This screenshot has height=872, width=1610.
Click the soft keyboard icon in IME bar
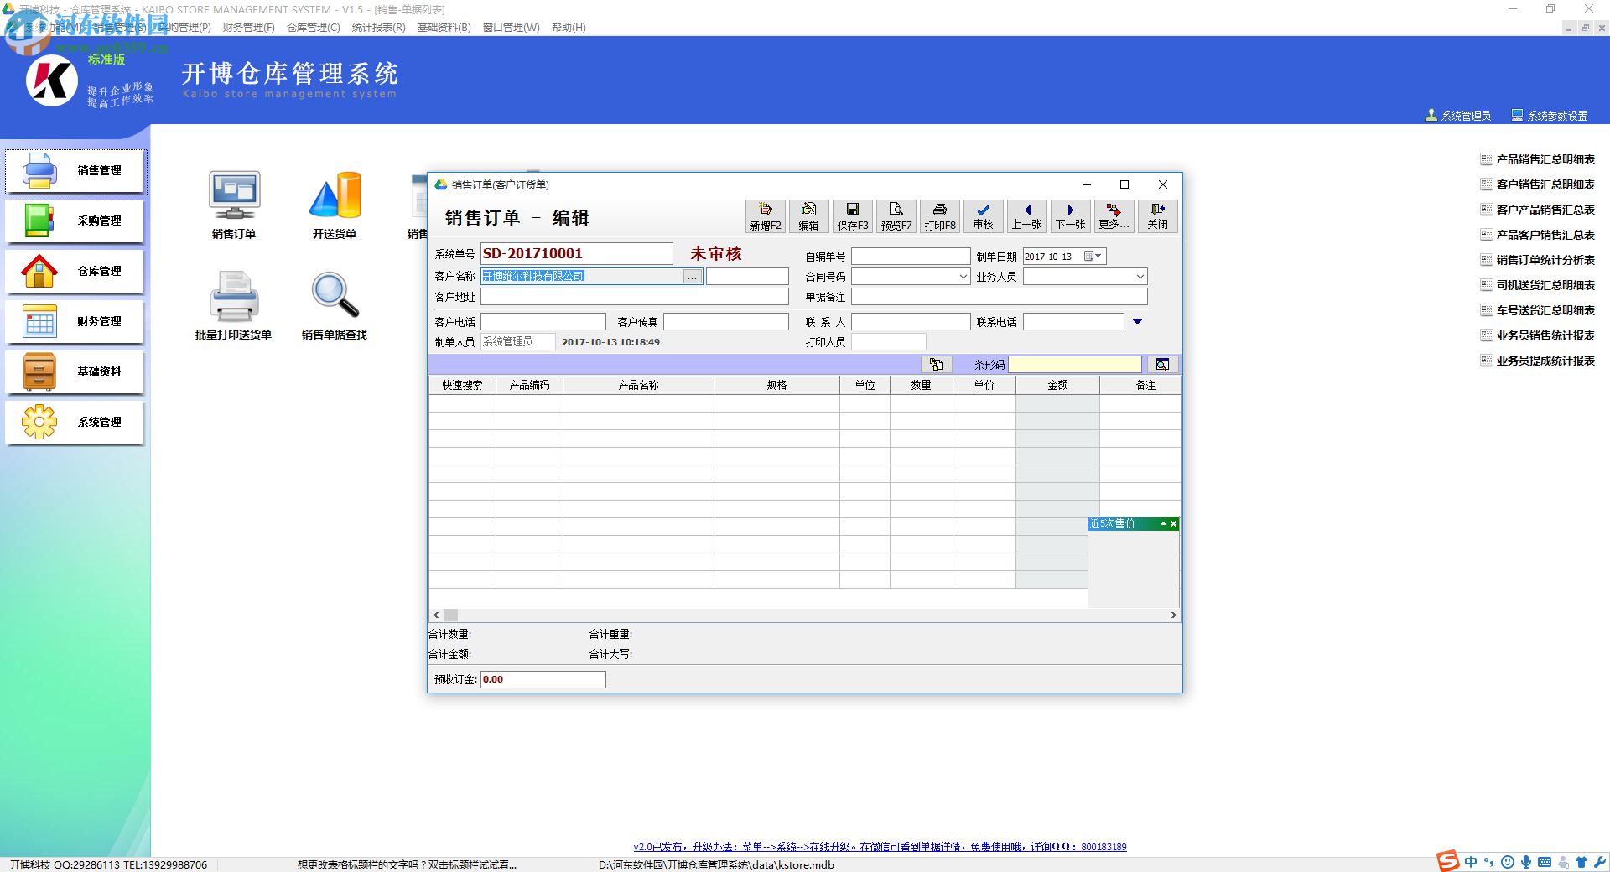(1545, 862)
